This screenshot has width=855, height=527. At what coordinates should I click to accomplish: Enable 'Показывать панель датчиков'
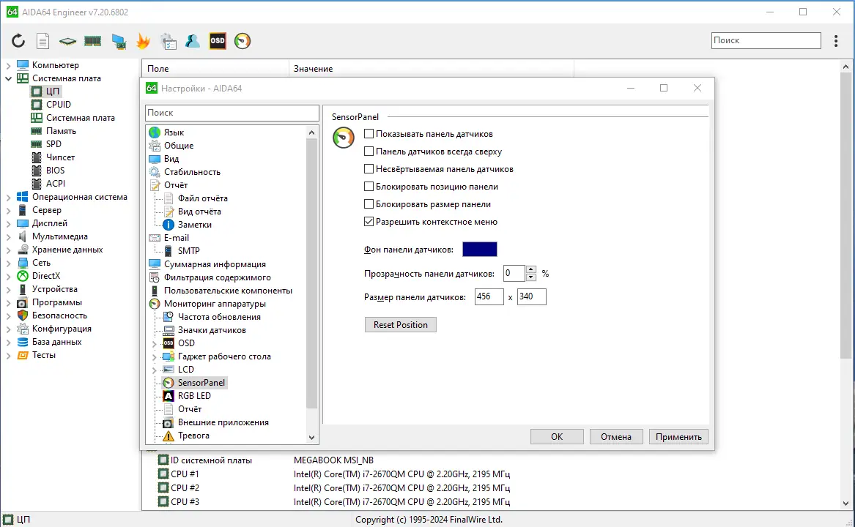369,134
